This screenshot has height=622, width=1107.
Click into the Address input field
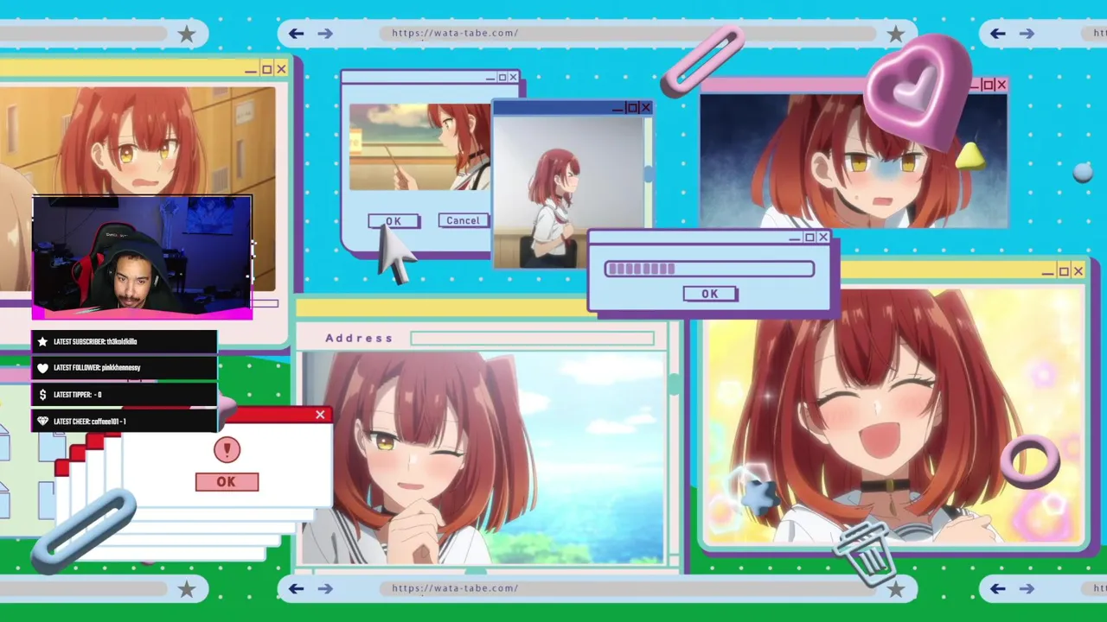tap(533, 339)
